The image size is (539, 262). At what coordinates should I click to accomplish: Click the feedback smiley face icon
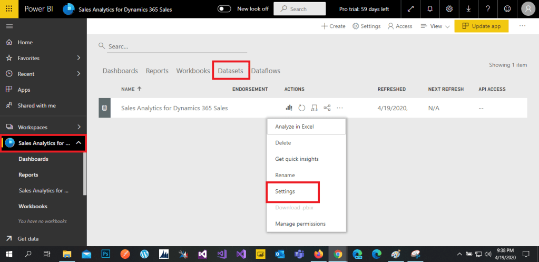pyautogui.click(x=507, y=9)
